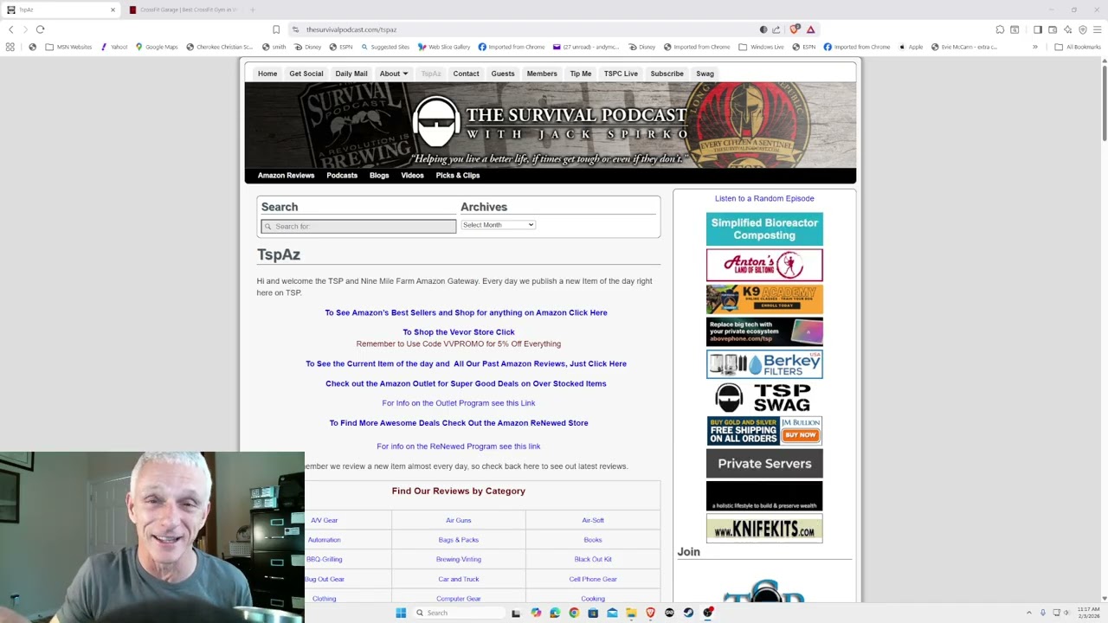Screen dimensions: 1108x623
Task: Show more bookmarks via the double chevron
Action: click(1034, 47)
